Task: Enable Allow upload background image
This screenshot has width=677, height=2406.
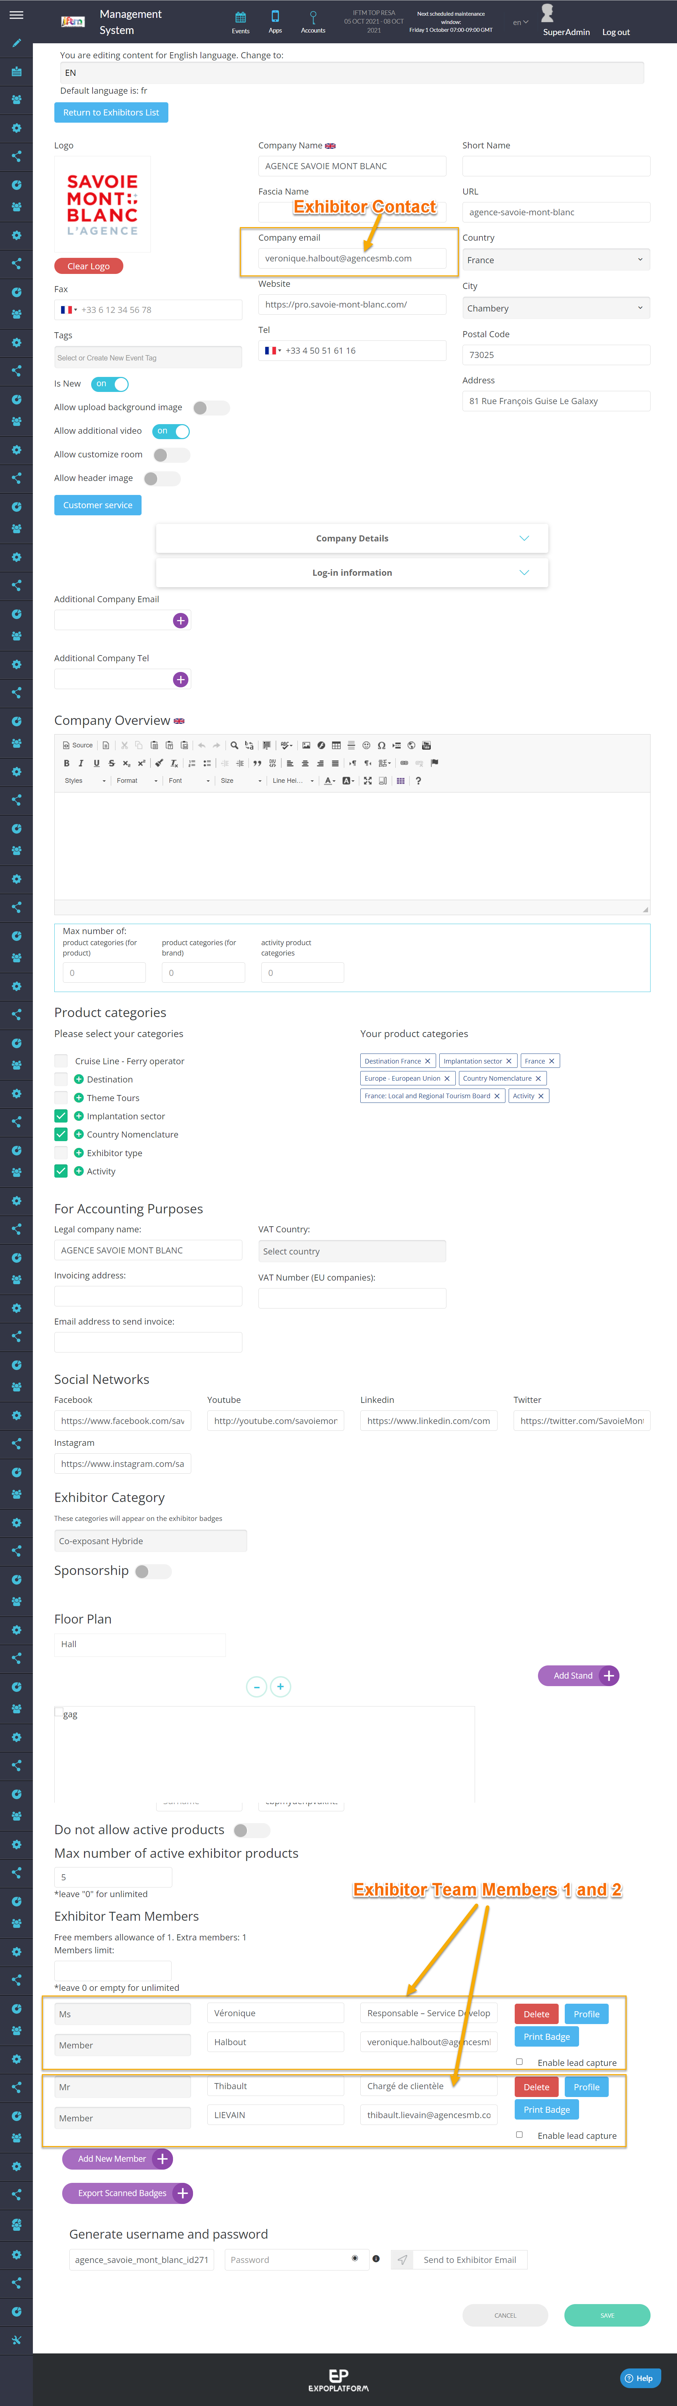Action: coord(211,407)
